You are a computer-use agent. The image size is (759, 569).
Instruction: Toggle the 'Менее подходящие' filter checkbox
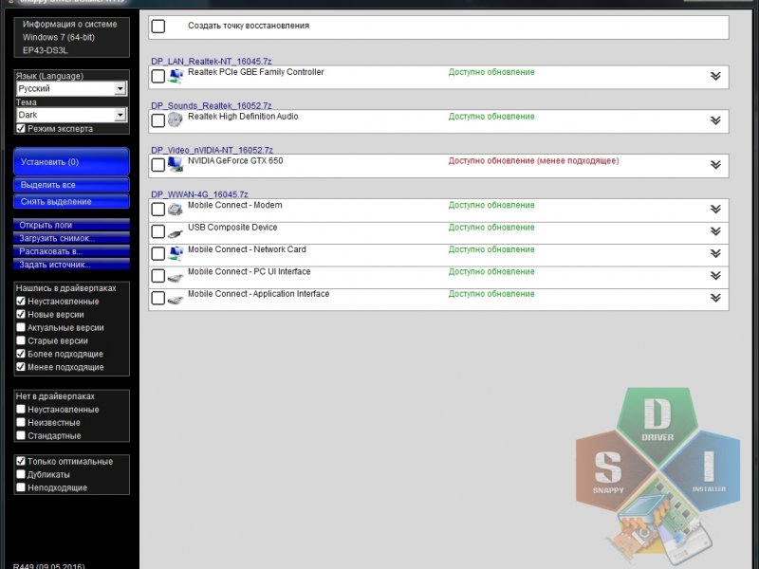point(21,367)
